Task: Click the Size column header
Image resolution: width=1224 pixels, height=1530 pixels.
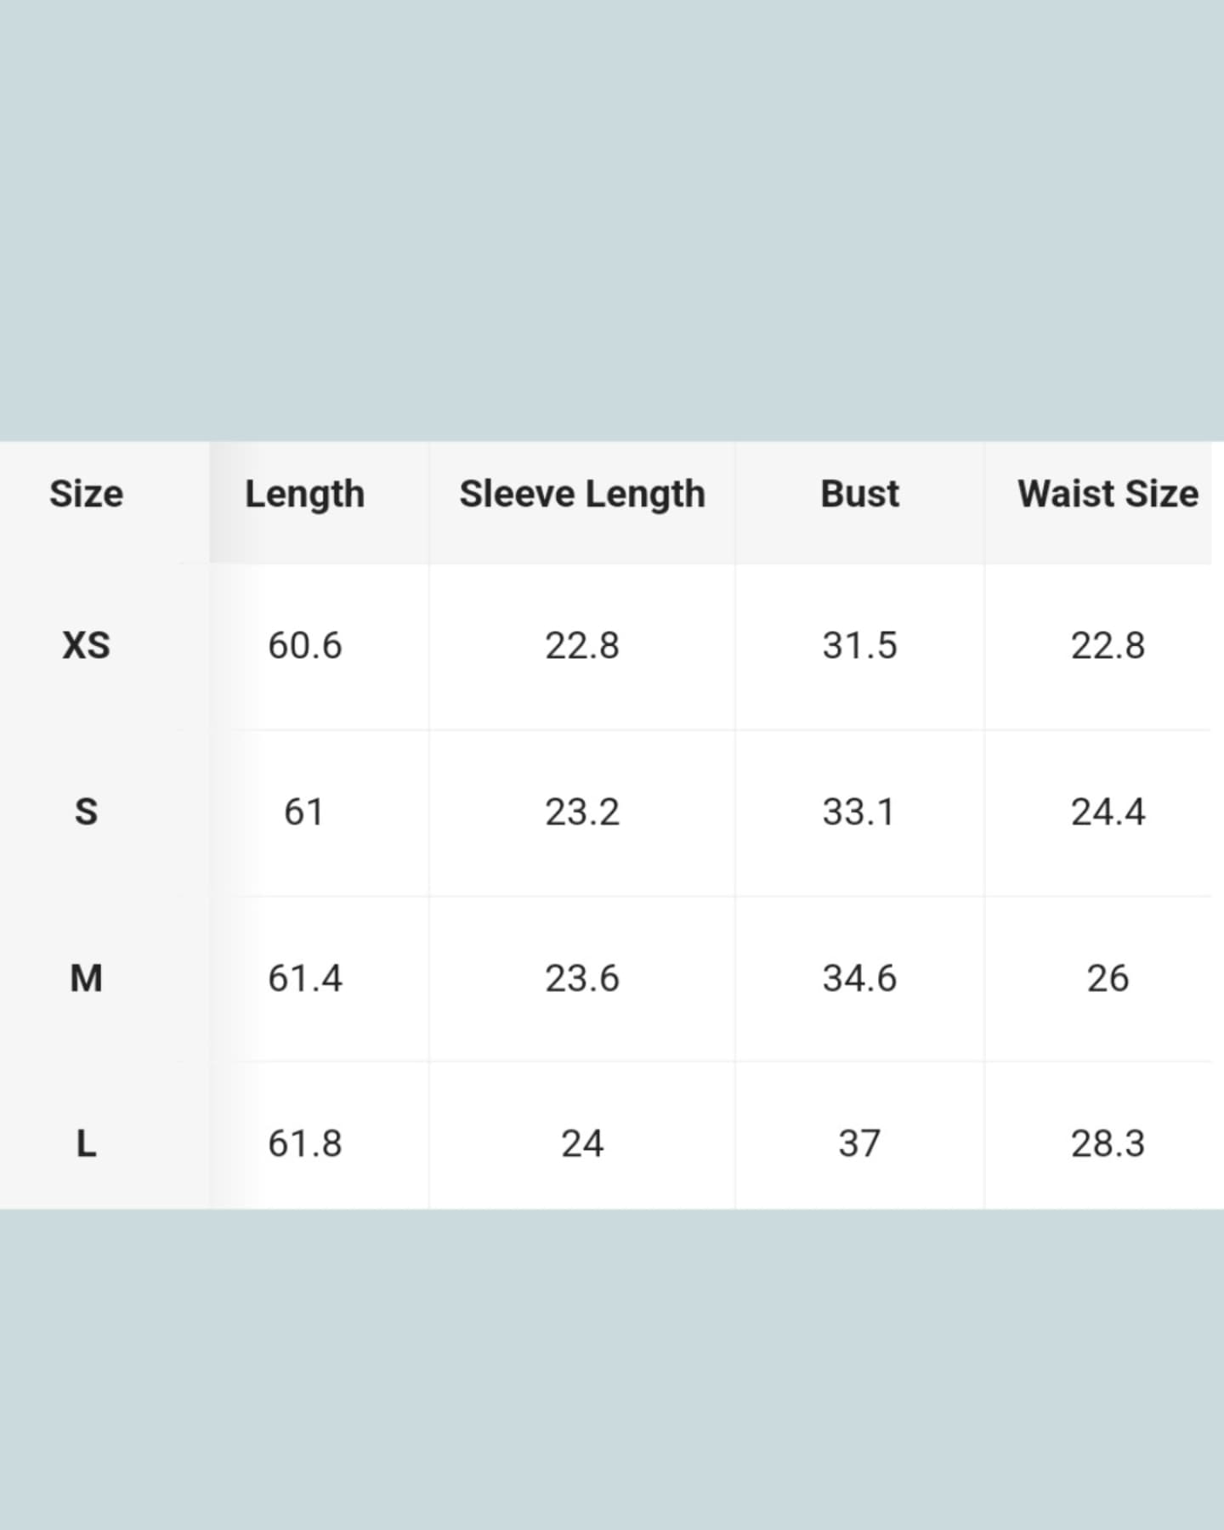Action: tap(86, 494)
